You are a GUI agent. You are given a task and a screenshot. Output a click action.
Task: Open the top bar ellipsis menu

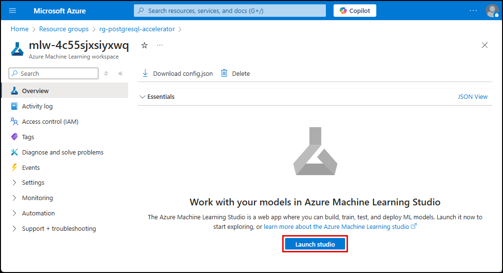coord(473,11)
